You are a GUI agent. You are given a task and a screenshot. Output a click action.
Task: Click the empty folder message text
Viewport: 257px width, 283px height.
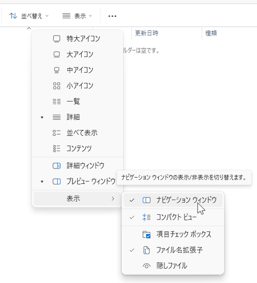pyautogui.click(x=141, y=50)
